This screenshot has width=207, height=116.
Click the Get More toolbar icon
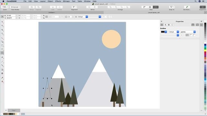(x=187, y=7)
